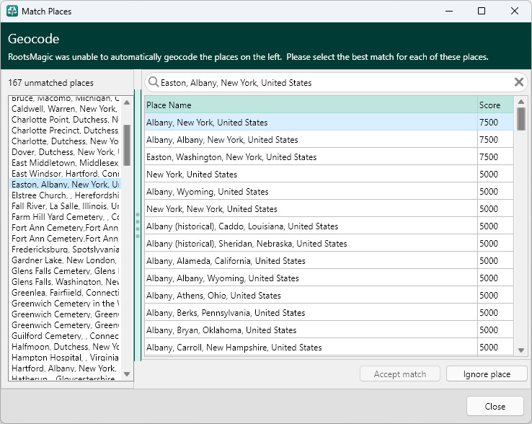
Task: Select unmatched place Hartford, Albany, New York
Action: point(65,368)
